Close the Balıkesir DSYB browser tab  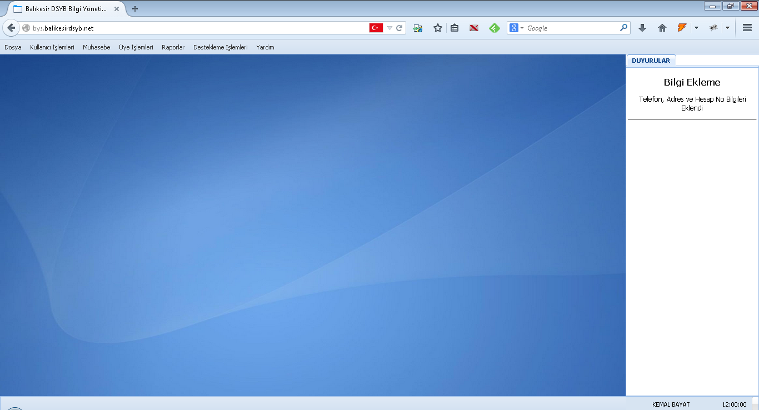click(117, 9)
